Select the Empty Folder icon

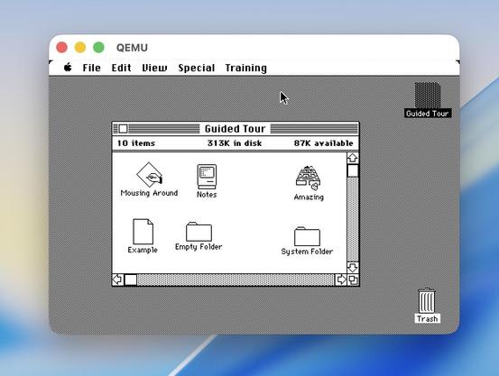(x=199, y=232)
